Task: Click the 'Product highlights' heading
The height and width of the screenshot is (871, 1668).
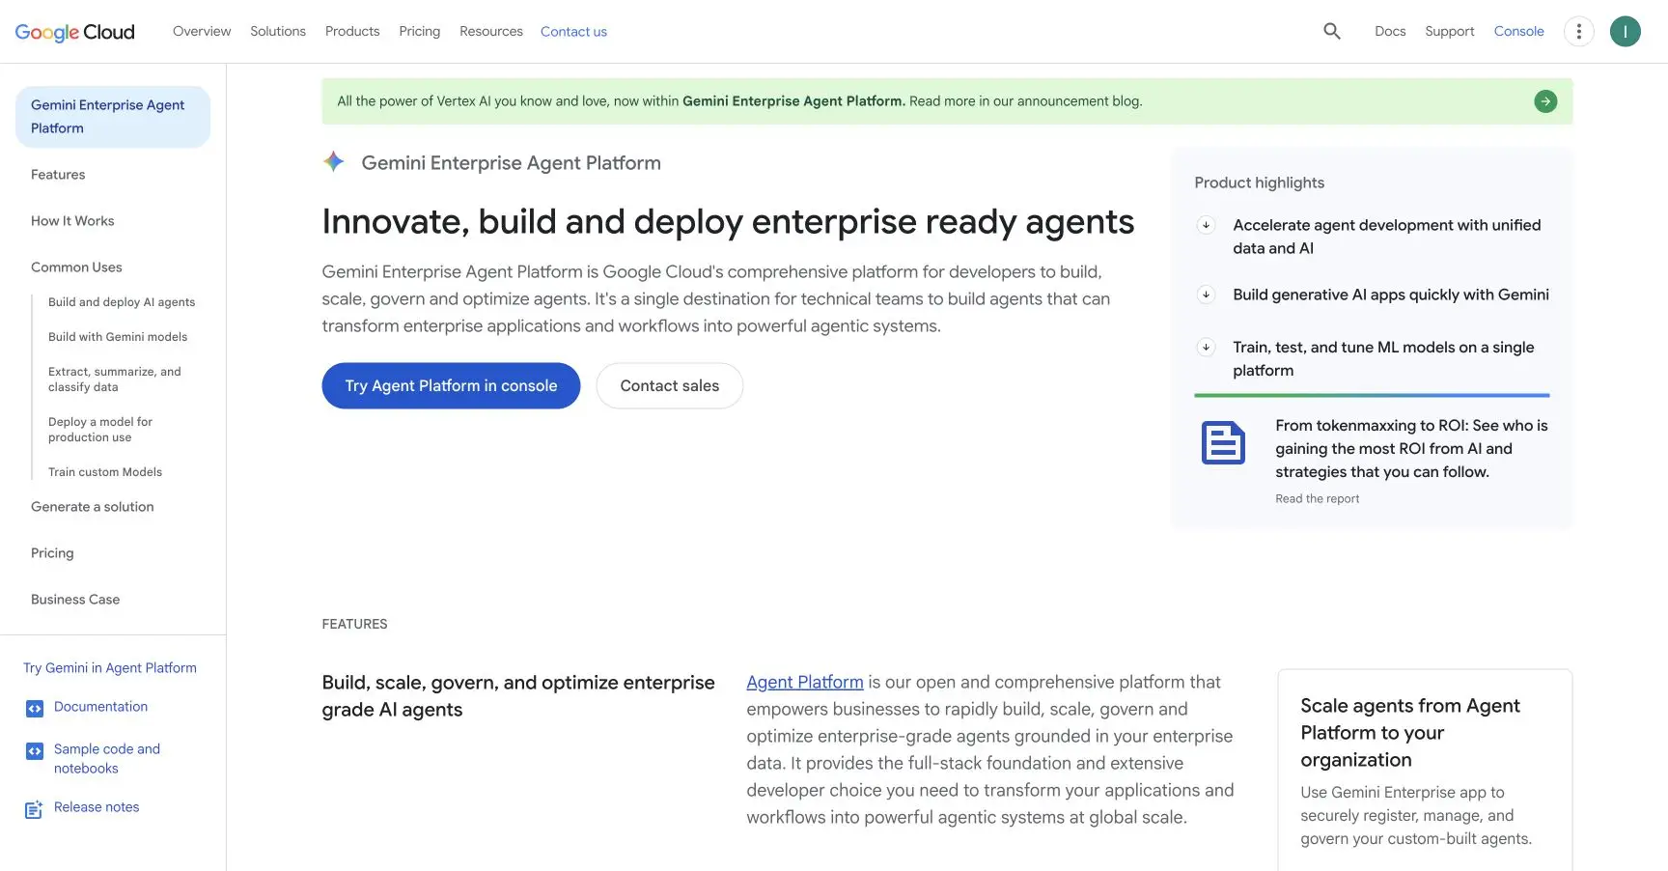Action: (x=1259, y=183)
